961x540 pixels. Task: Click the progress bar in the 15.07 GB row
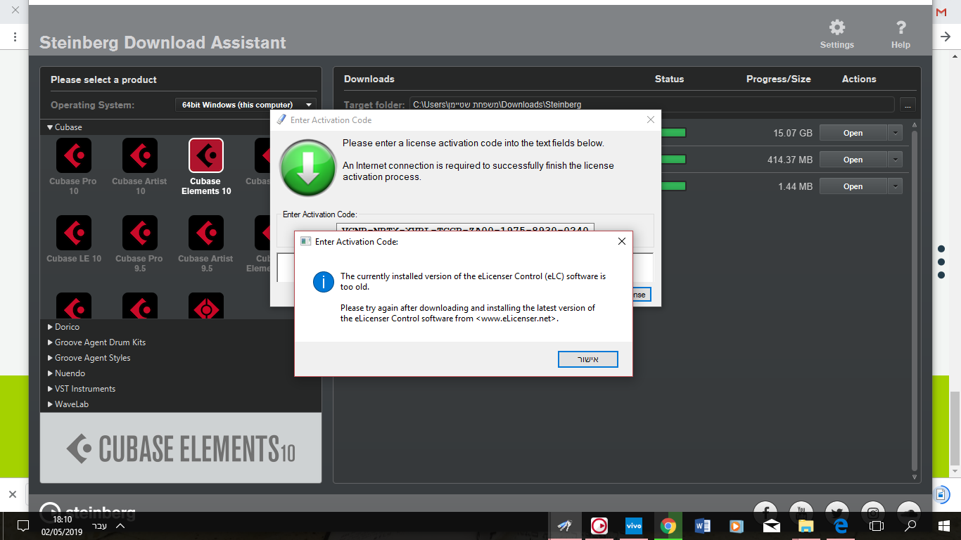(x=673, y=133)
